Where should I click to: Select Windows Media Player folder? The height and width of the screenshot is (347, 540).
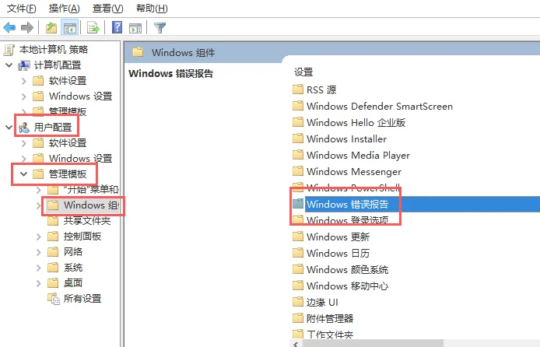358,156
